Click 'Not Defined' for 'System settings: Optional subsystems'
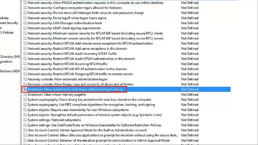This screenshot has height=145, width=258. point(190,120)
